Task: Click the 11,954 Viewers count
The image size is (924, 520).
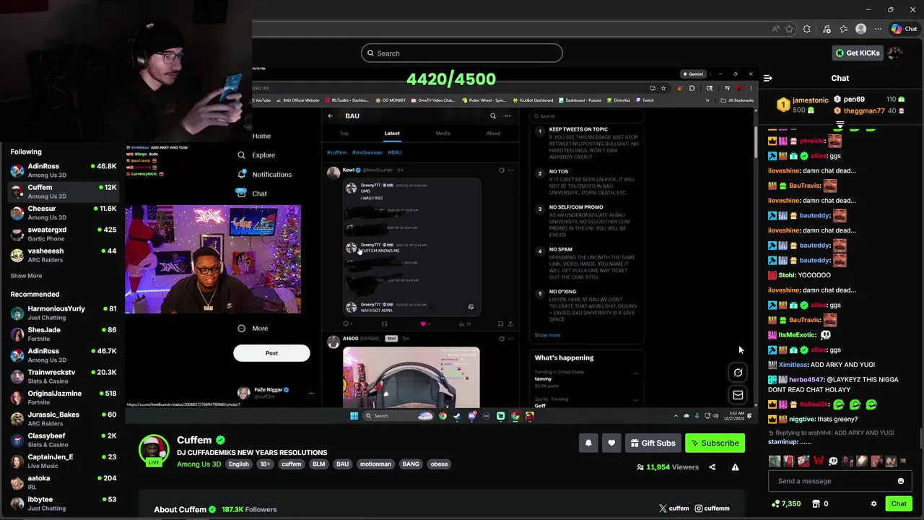Action: pyautogui.click(x=667, y=467)
